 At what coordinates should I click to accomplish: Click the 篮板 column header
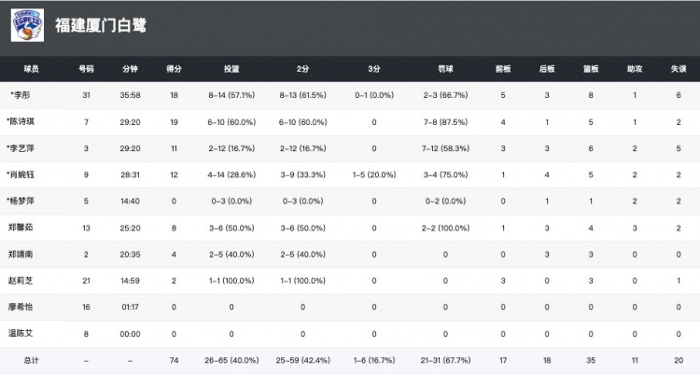(x=590, y=69)
